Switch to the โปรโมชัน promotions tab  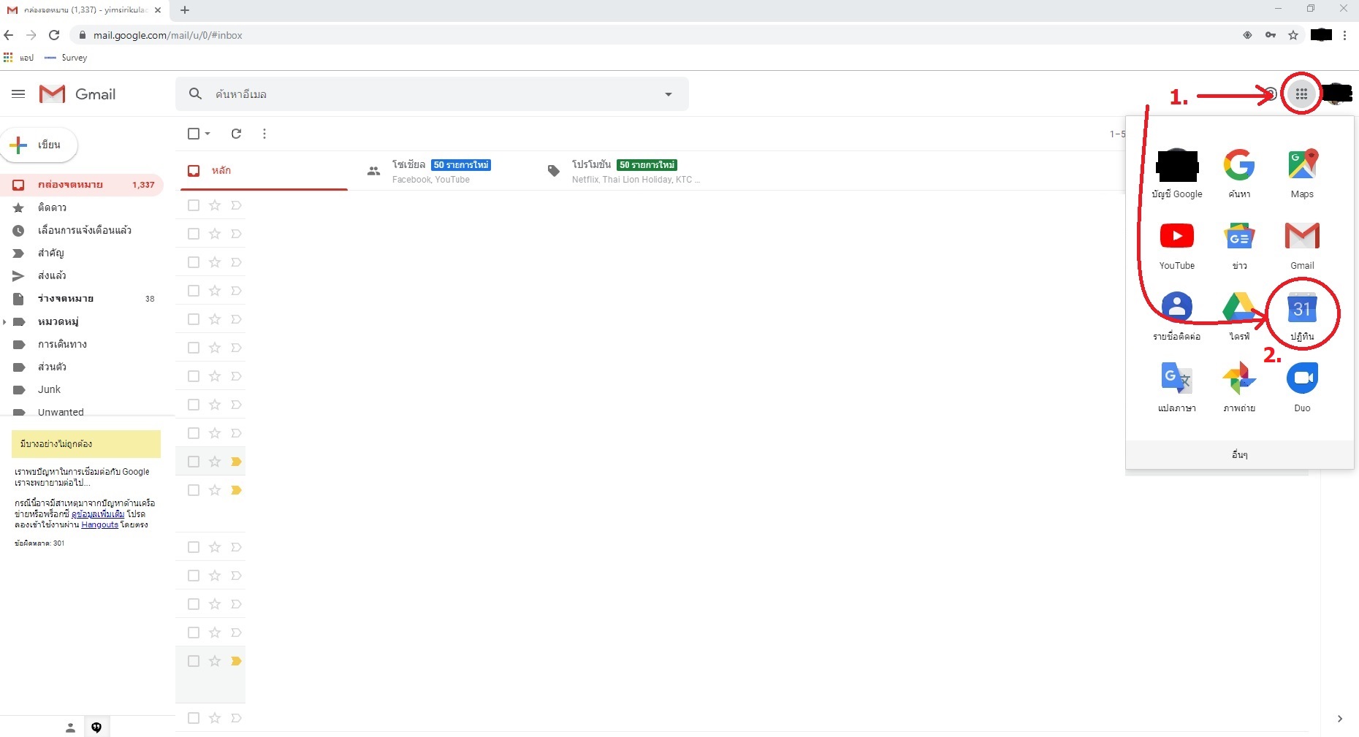[625, 171]
